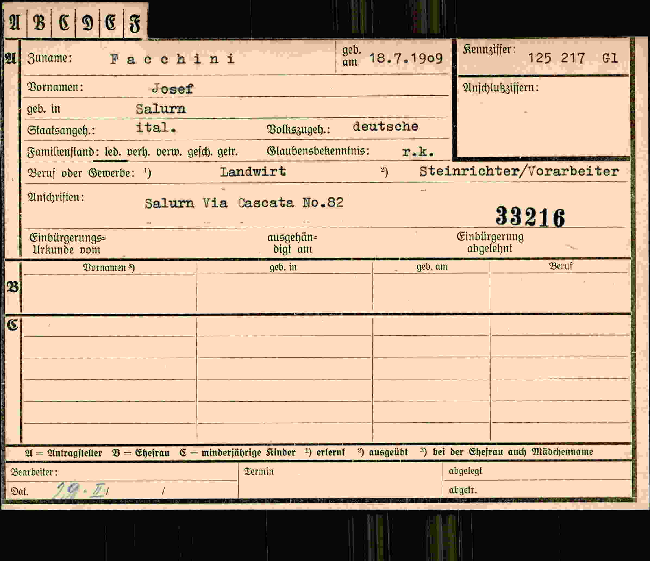The height and width of the screenshot is (561, 650).
Task: Click the Kennziffer value '125 217 Gl'
Action: pos(573,58)
